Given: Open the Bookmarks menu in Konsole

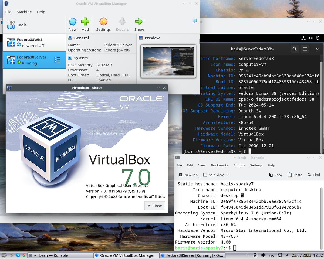Looking at the screenshot, I should tap(220, 165).
